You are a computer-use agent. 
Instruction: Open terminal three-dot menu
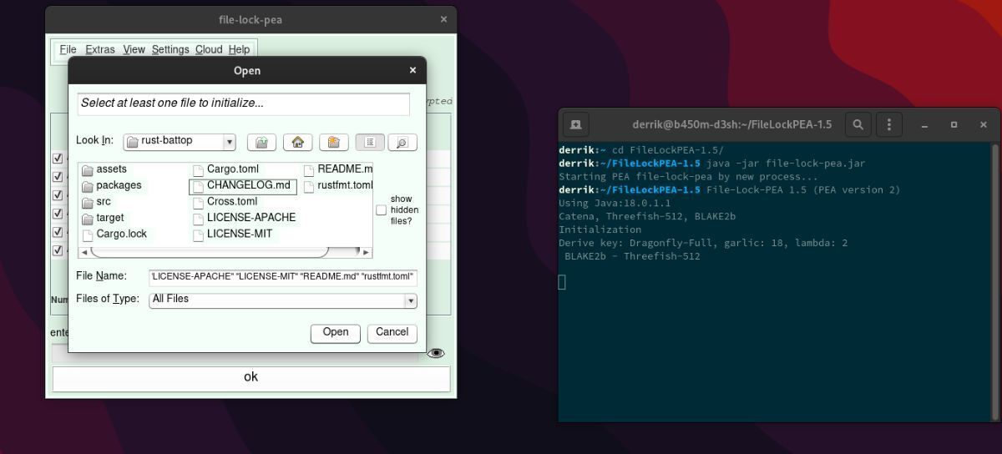coord(889,124)
